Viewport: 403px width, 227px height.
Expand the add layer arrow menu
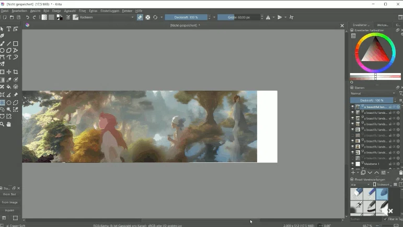(358, 173)
